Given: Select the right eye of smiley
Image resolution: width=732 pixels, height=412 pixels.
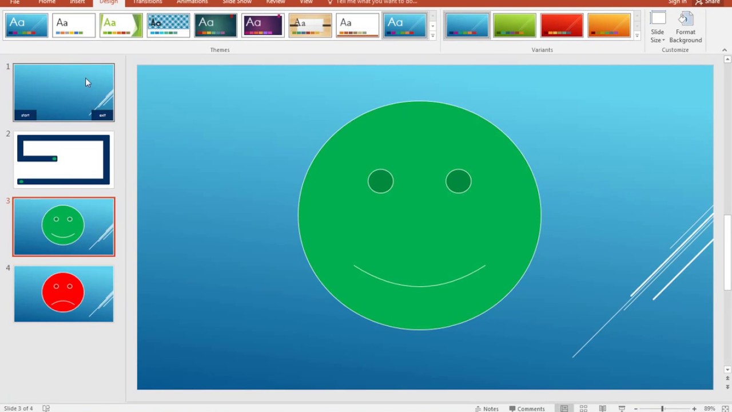Looking at the screenshot, I should tap(459, 181).
